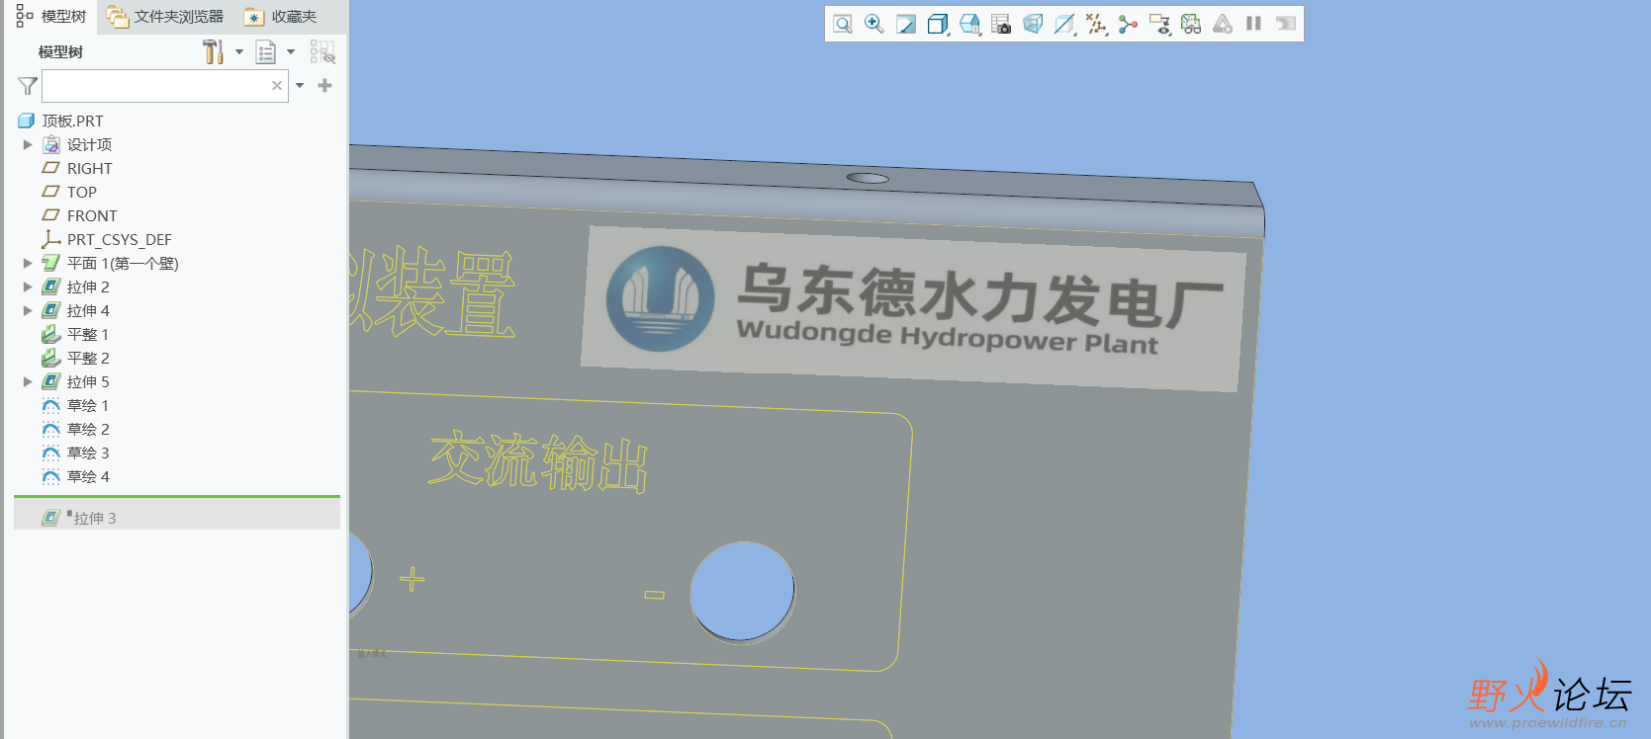Click the green insert-here bar in tree
1651x739 pixels.
pyautogui.click(x=177, y=496)
